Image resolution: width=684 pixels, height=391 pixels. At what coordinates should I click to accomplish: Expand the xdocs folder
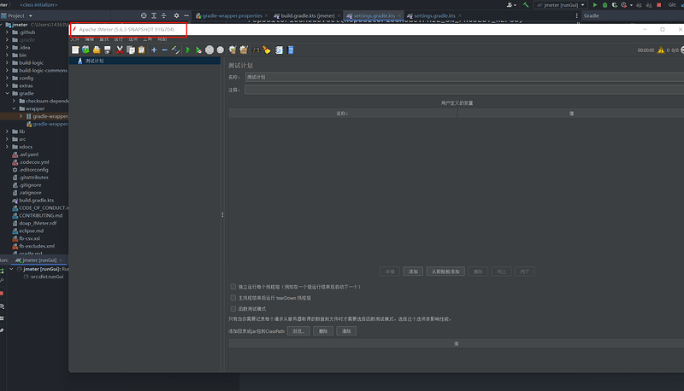click(7, 147)
